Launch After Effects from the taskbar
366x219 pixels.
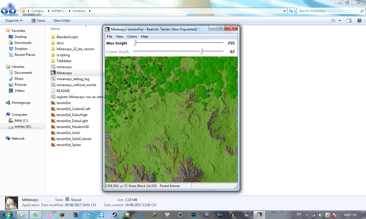coord(207,215)
